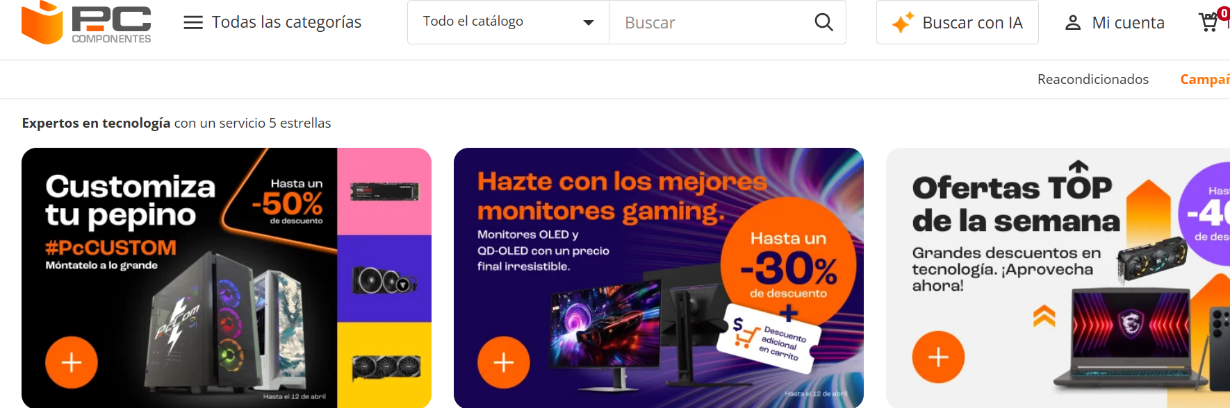Open the orange Campañas link
This screenshot has height=408, width=1230.
click(1205, 79)
